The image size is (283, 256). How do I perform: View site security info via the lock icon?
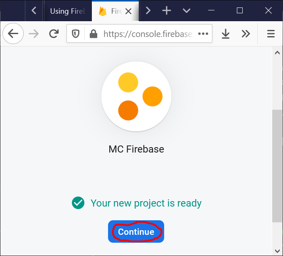[x=93, y=34]
